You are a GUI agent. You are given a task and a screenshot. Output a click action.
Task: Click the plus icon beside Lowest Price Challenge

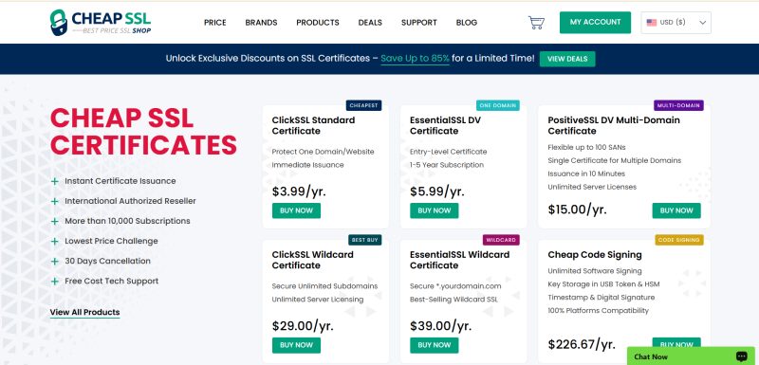tap(55, 241)
